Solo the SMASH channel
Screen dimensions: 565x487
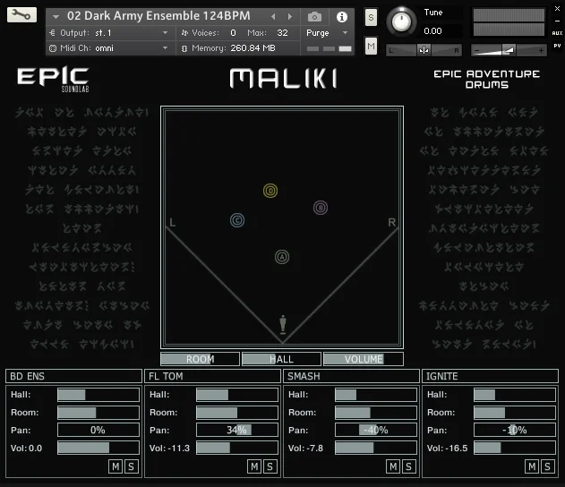(408, 466)
